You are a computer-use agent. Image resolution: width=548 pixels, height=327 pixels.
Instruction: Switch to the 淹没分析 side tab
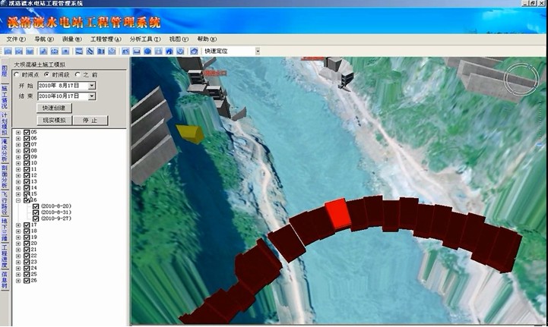coord(5,150)
